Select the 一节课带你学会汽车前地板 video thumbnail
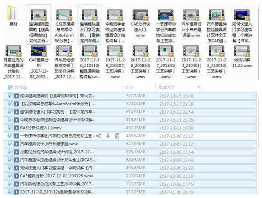The width and height of the screenshot is (262, 198). [x=166, y=15]
